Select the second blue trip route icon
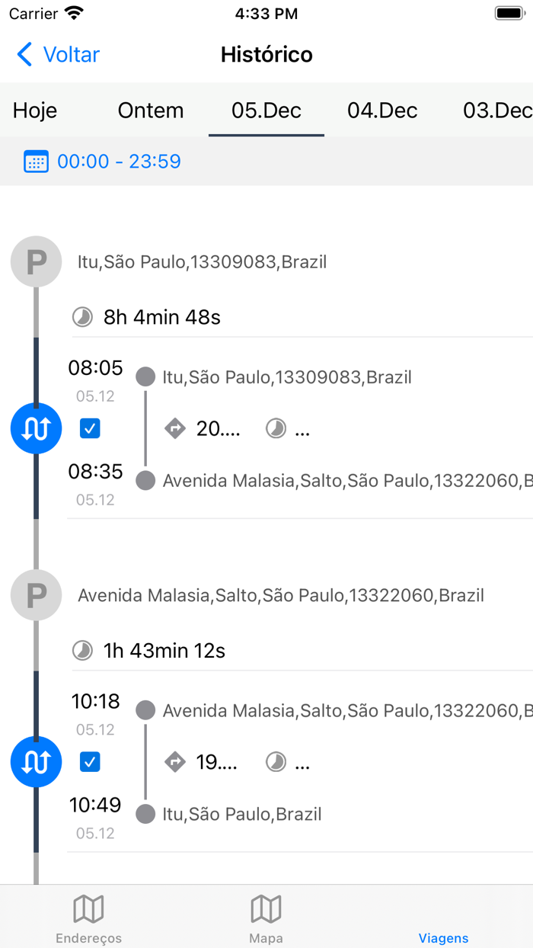The image size is (533, 948). pos(36,761)
